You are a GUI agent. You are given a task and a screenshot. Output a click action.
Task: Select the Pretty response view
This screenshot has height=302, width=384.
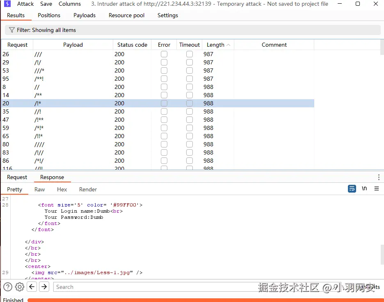tap(14, 189)
